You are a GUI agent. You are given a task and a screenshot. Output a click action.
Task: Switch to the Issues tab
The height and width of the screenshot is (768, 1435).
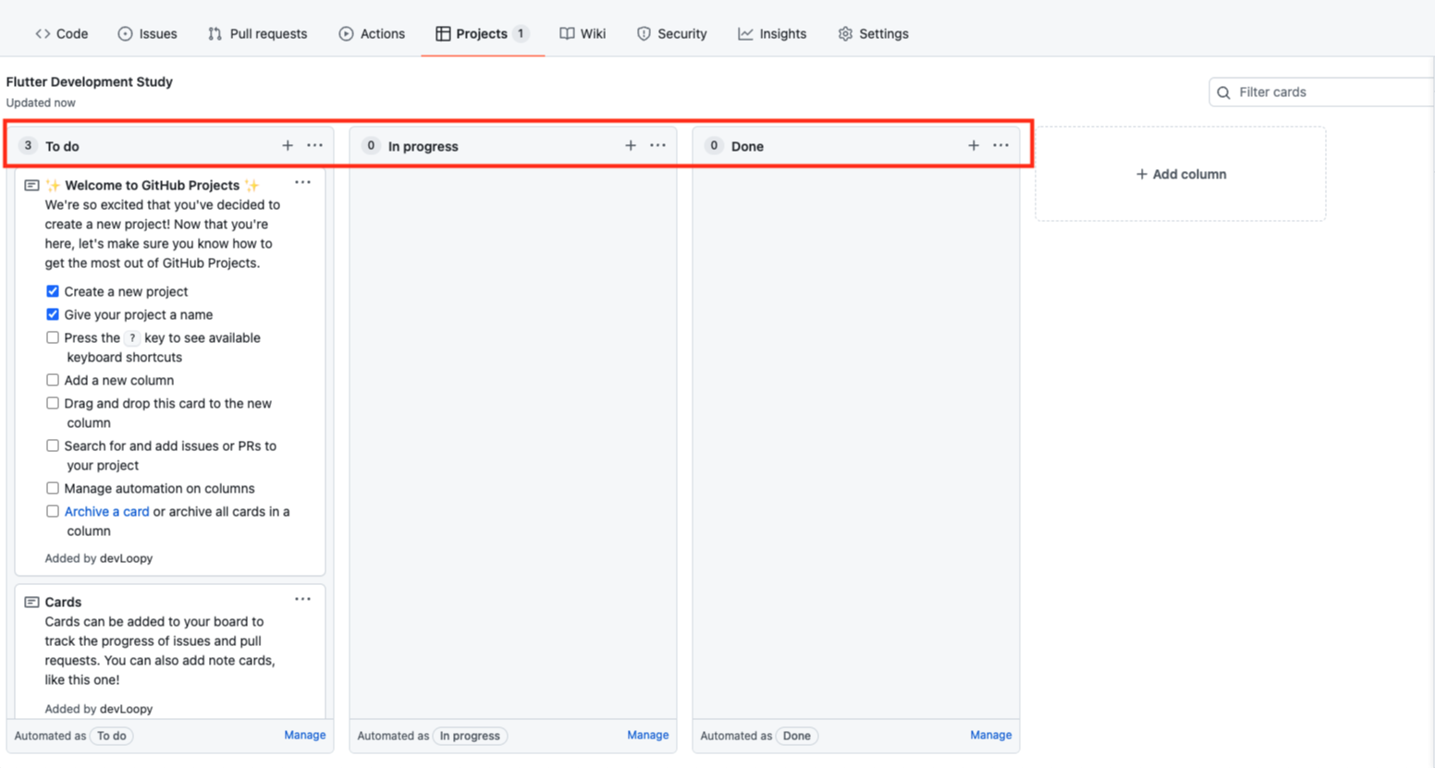[147, 33]
